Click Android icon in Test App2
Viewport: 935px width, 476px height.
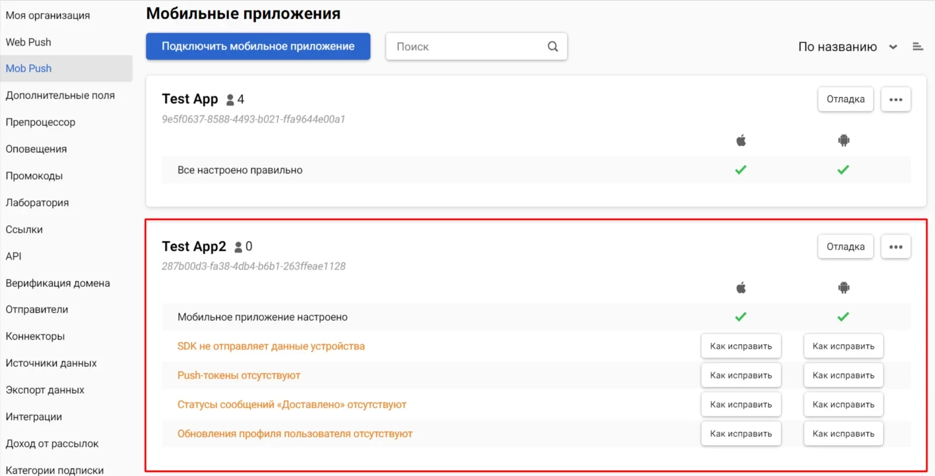point(843,288)
